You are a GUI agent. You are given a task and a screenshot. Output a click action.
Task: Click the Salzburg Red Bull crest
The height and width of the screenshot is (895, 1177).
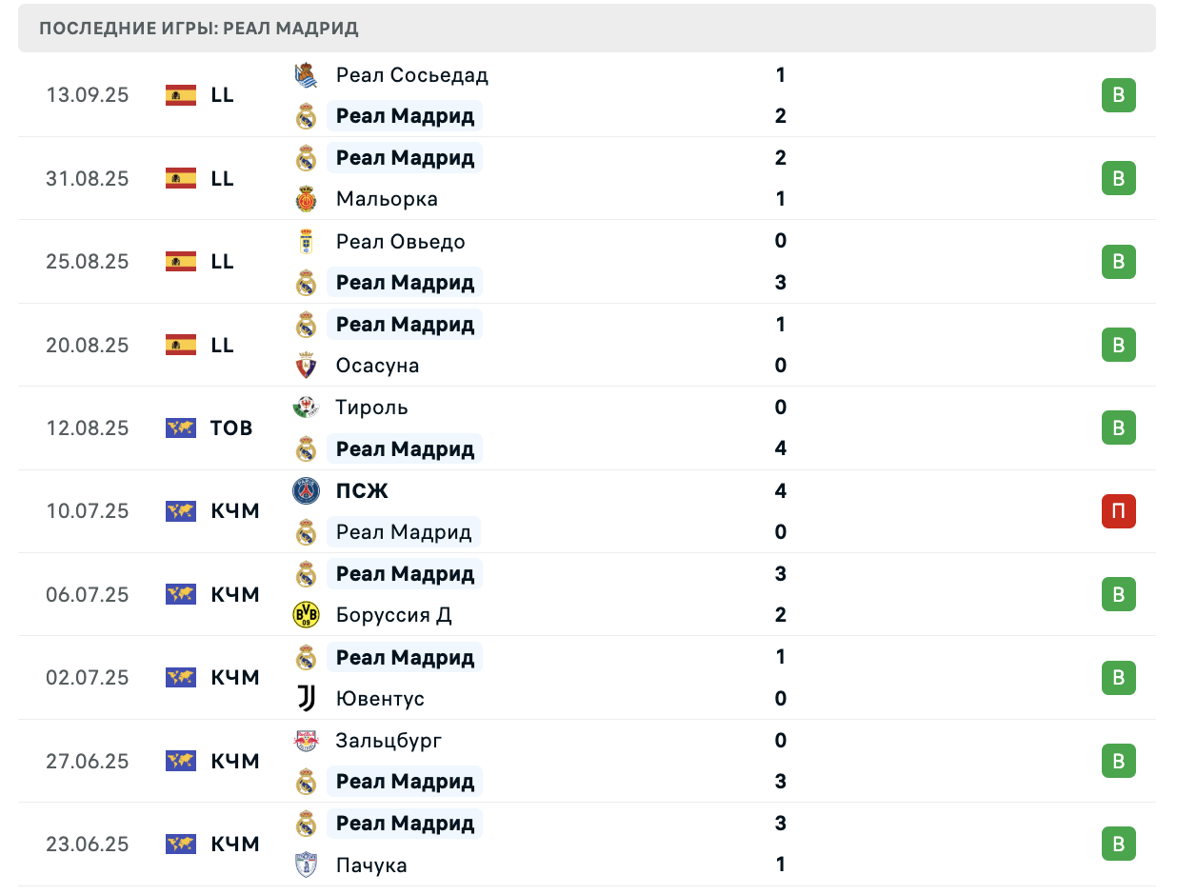306,740
